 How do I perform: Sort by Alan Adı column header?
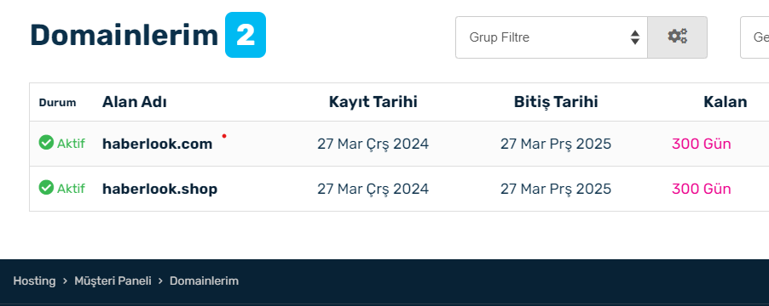pos(135,102)
